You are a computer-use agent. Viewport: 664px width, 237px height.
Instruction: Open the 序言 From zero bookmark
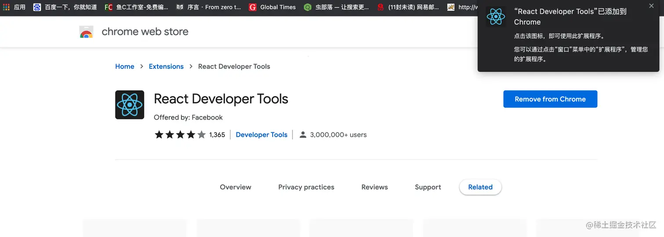point(209,7)
